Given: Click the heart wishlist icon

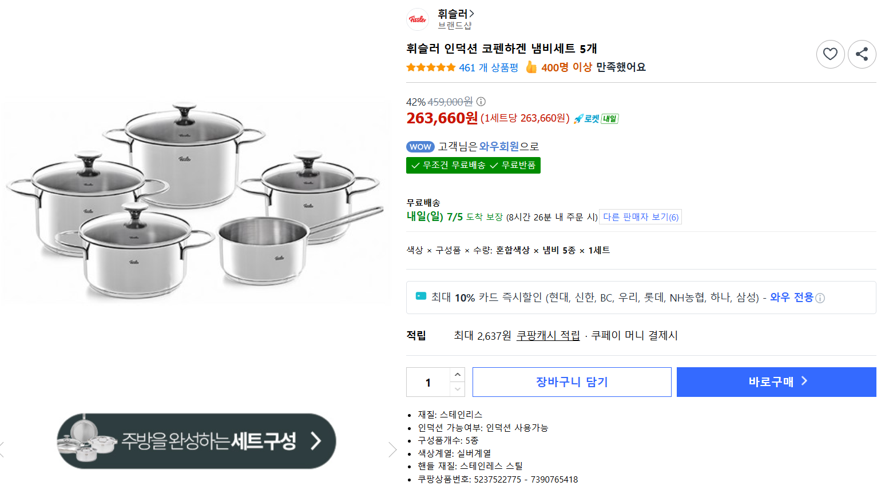Looking at the screenshot, I should tap(830, 54).
